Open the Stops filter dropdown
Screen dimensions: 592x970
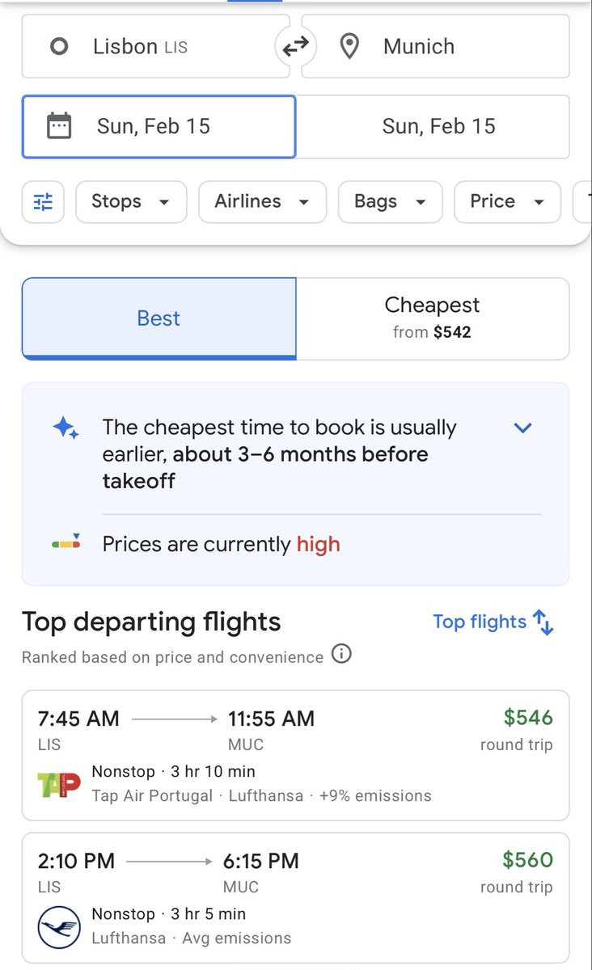pos(131,201)
